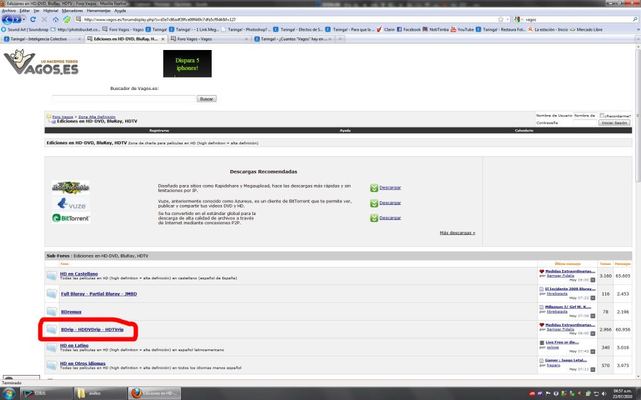
Task: Close the Ediciones en HD-DVD tab
Action: click(163, 39)
